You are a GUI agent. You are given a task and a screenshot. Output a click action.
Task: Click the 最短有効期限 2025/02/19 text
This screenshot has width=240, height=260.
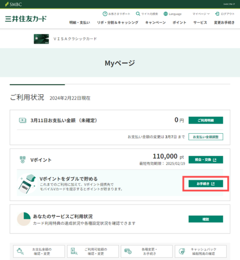point(162,164)
